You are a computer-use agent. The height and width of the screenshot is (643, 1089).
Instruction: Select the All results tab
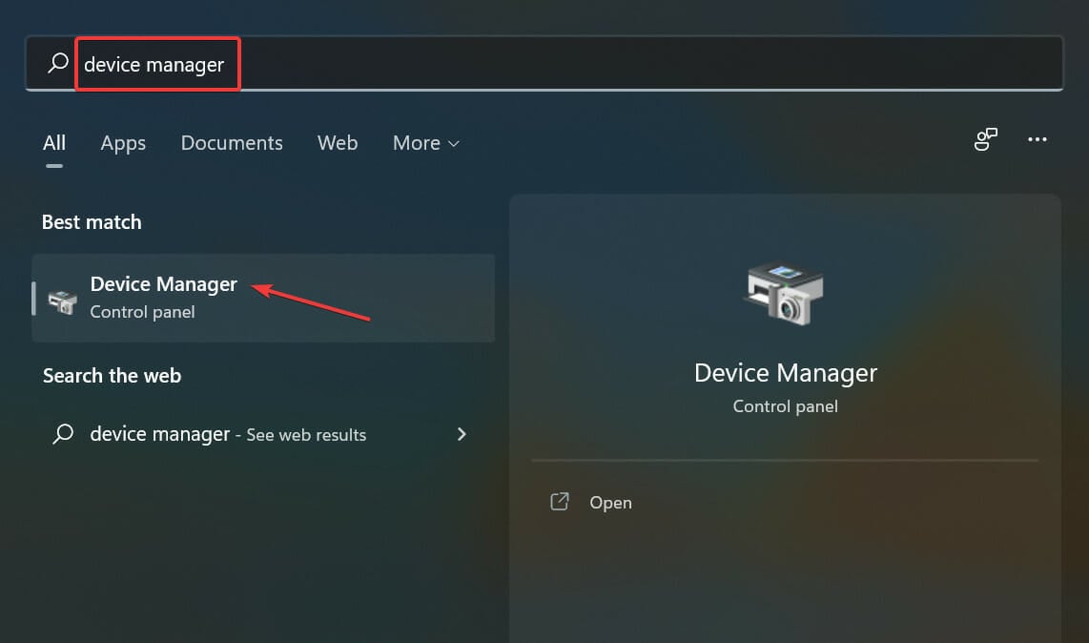(53, 143)
